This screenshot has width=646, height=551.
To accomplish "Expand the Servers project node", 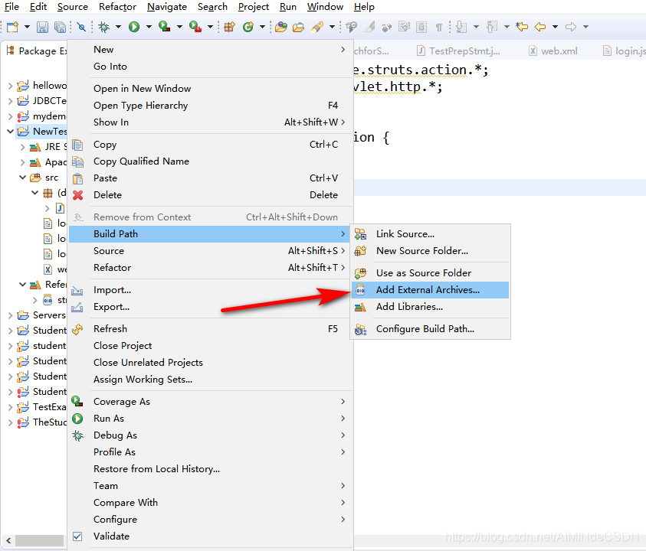I will tap(10, 315).
